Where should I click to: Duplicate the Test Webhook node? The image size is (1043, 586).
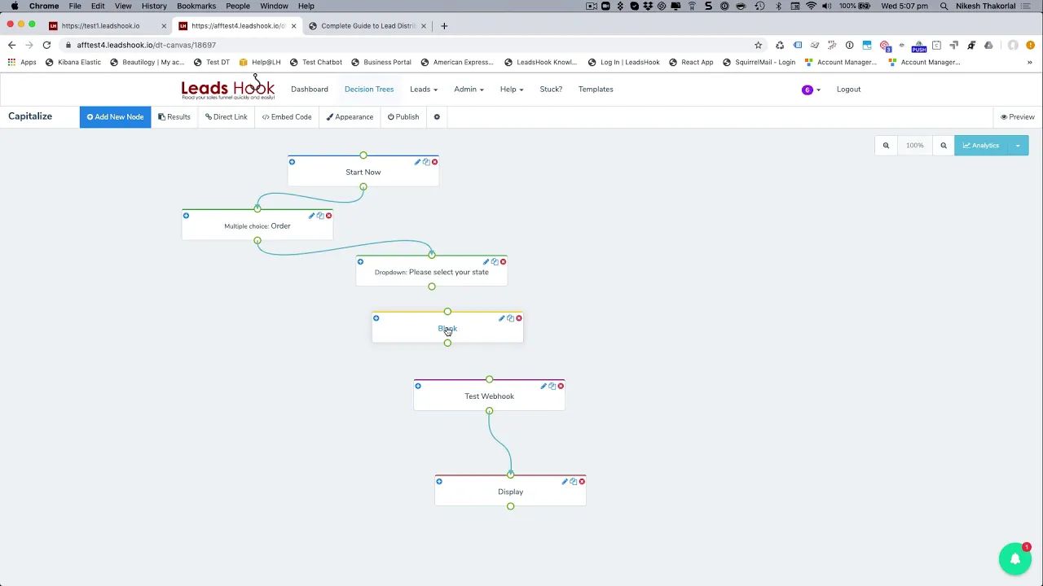[x=552, y=386]
